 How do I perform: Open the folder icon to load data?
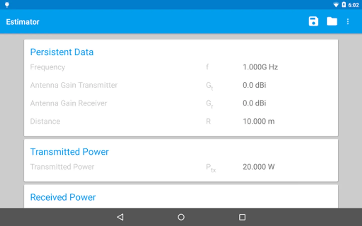[332, 21]
